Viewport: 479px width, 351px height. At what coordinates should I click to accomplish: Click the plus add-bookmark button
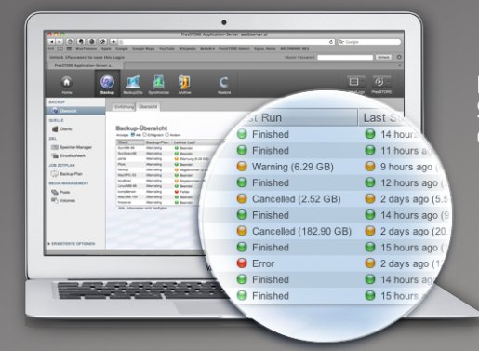pyautogui.click(x=113, y=42)
